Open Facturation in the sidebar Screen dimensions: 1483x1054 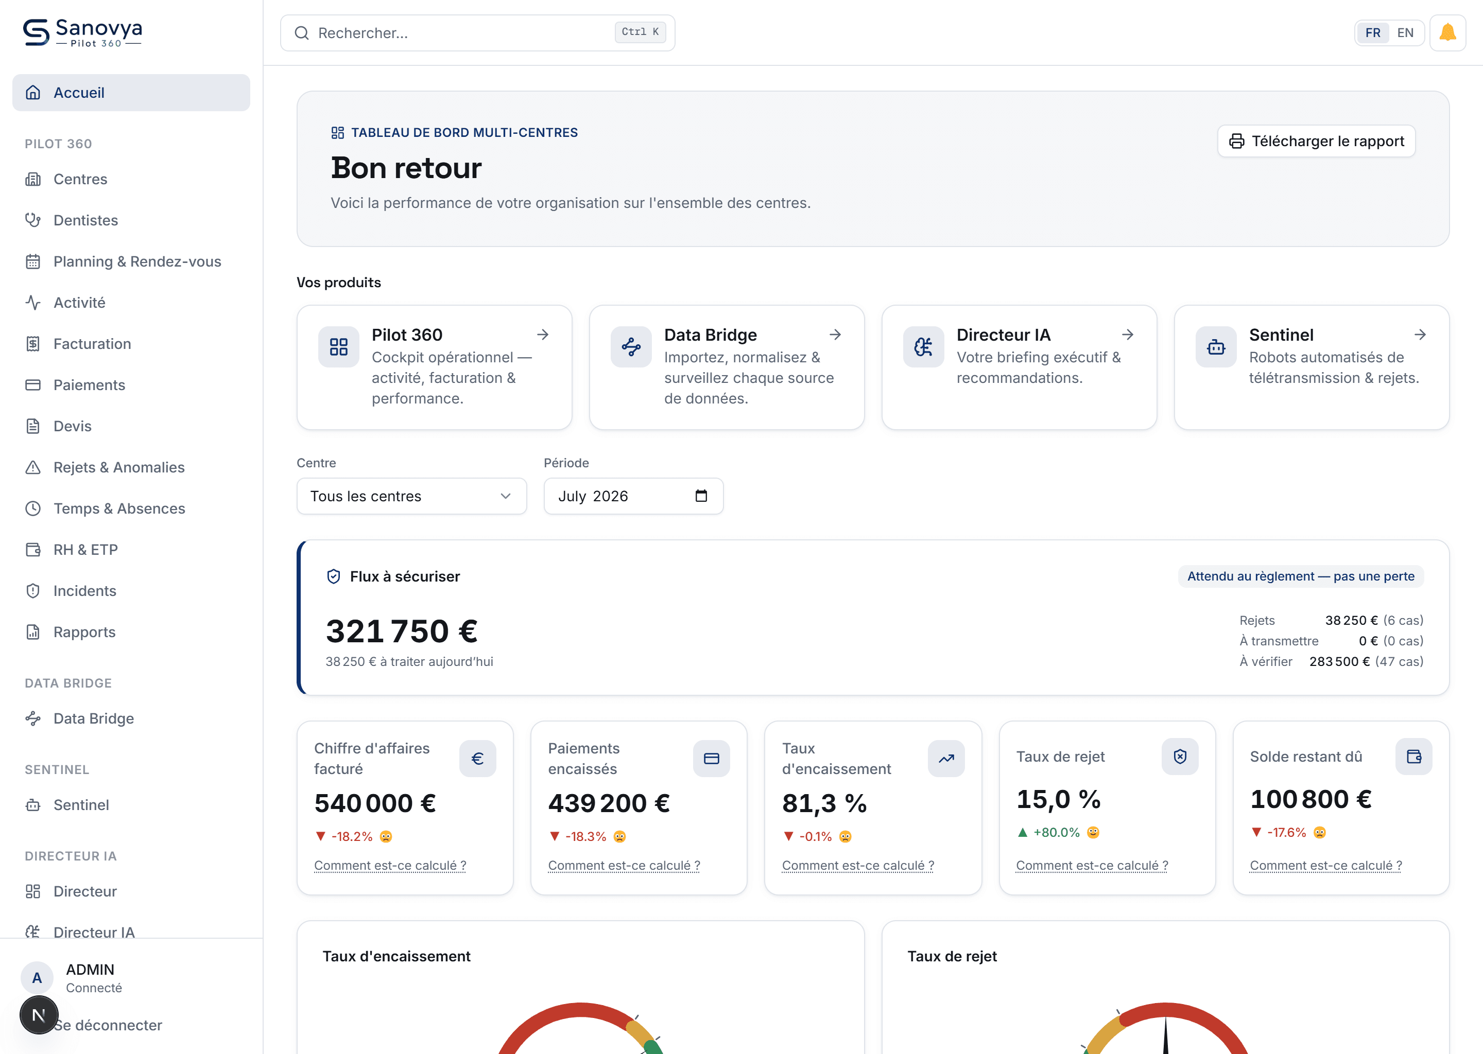pos(131,343)
